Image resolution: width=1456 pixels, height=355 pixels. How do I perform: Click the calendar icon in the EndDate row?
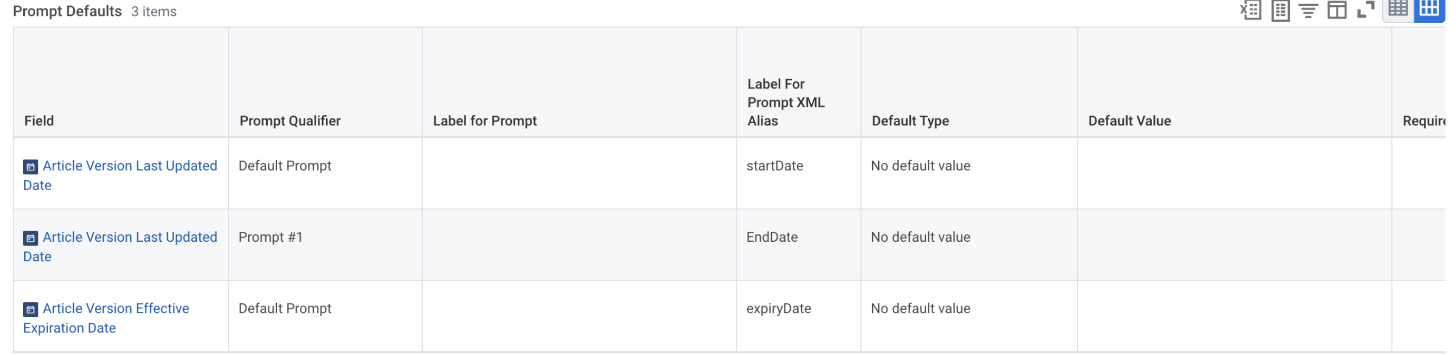tap(31, 238)
